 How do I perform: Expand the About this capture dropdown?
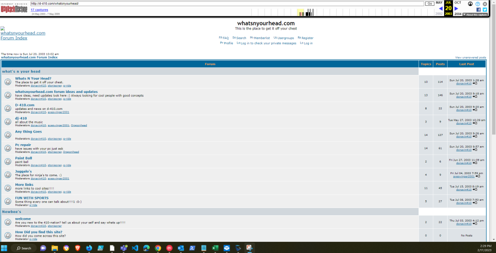pyautogui.click(x=475, y=15)
